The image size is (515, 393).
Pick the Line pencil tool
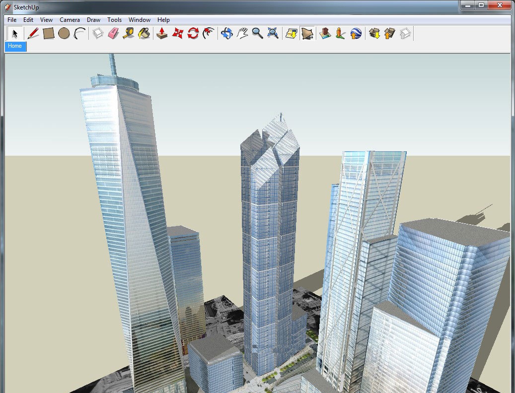[32, 33]
